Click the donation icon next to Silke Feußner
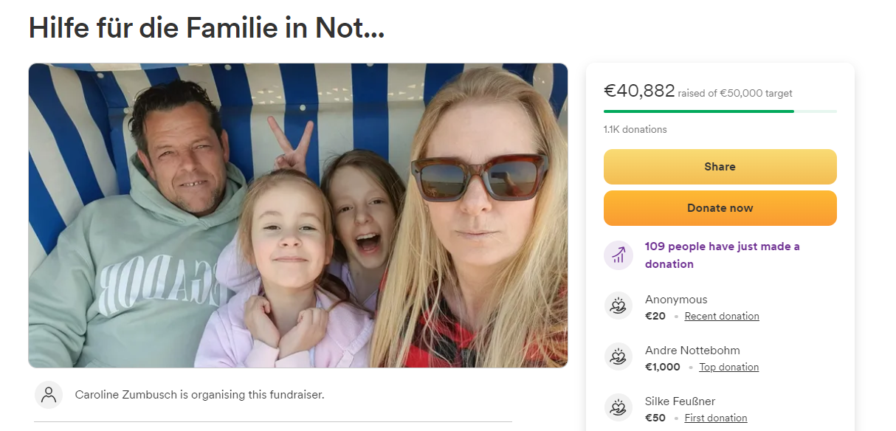Screen dimensions: 896x431 pyautogui.click(x=618, y=407)
